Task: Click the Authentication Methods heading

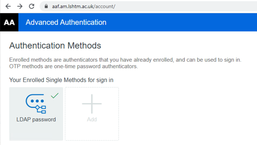Action: 55,46
